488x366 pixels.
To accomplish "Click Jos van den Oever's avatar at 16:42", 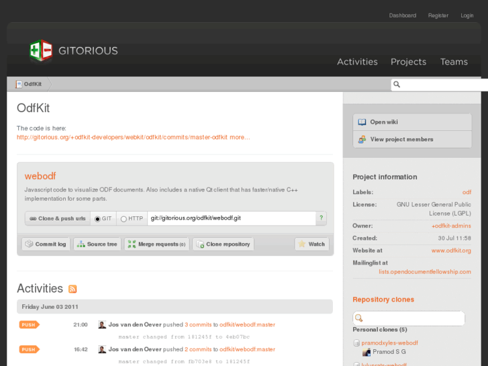I will pos(102,349).
